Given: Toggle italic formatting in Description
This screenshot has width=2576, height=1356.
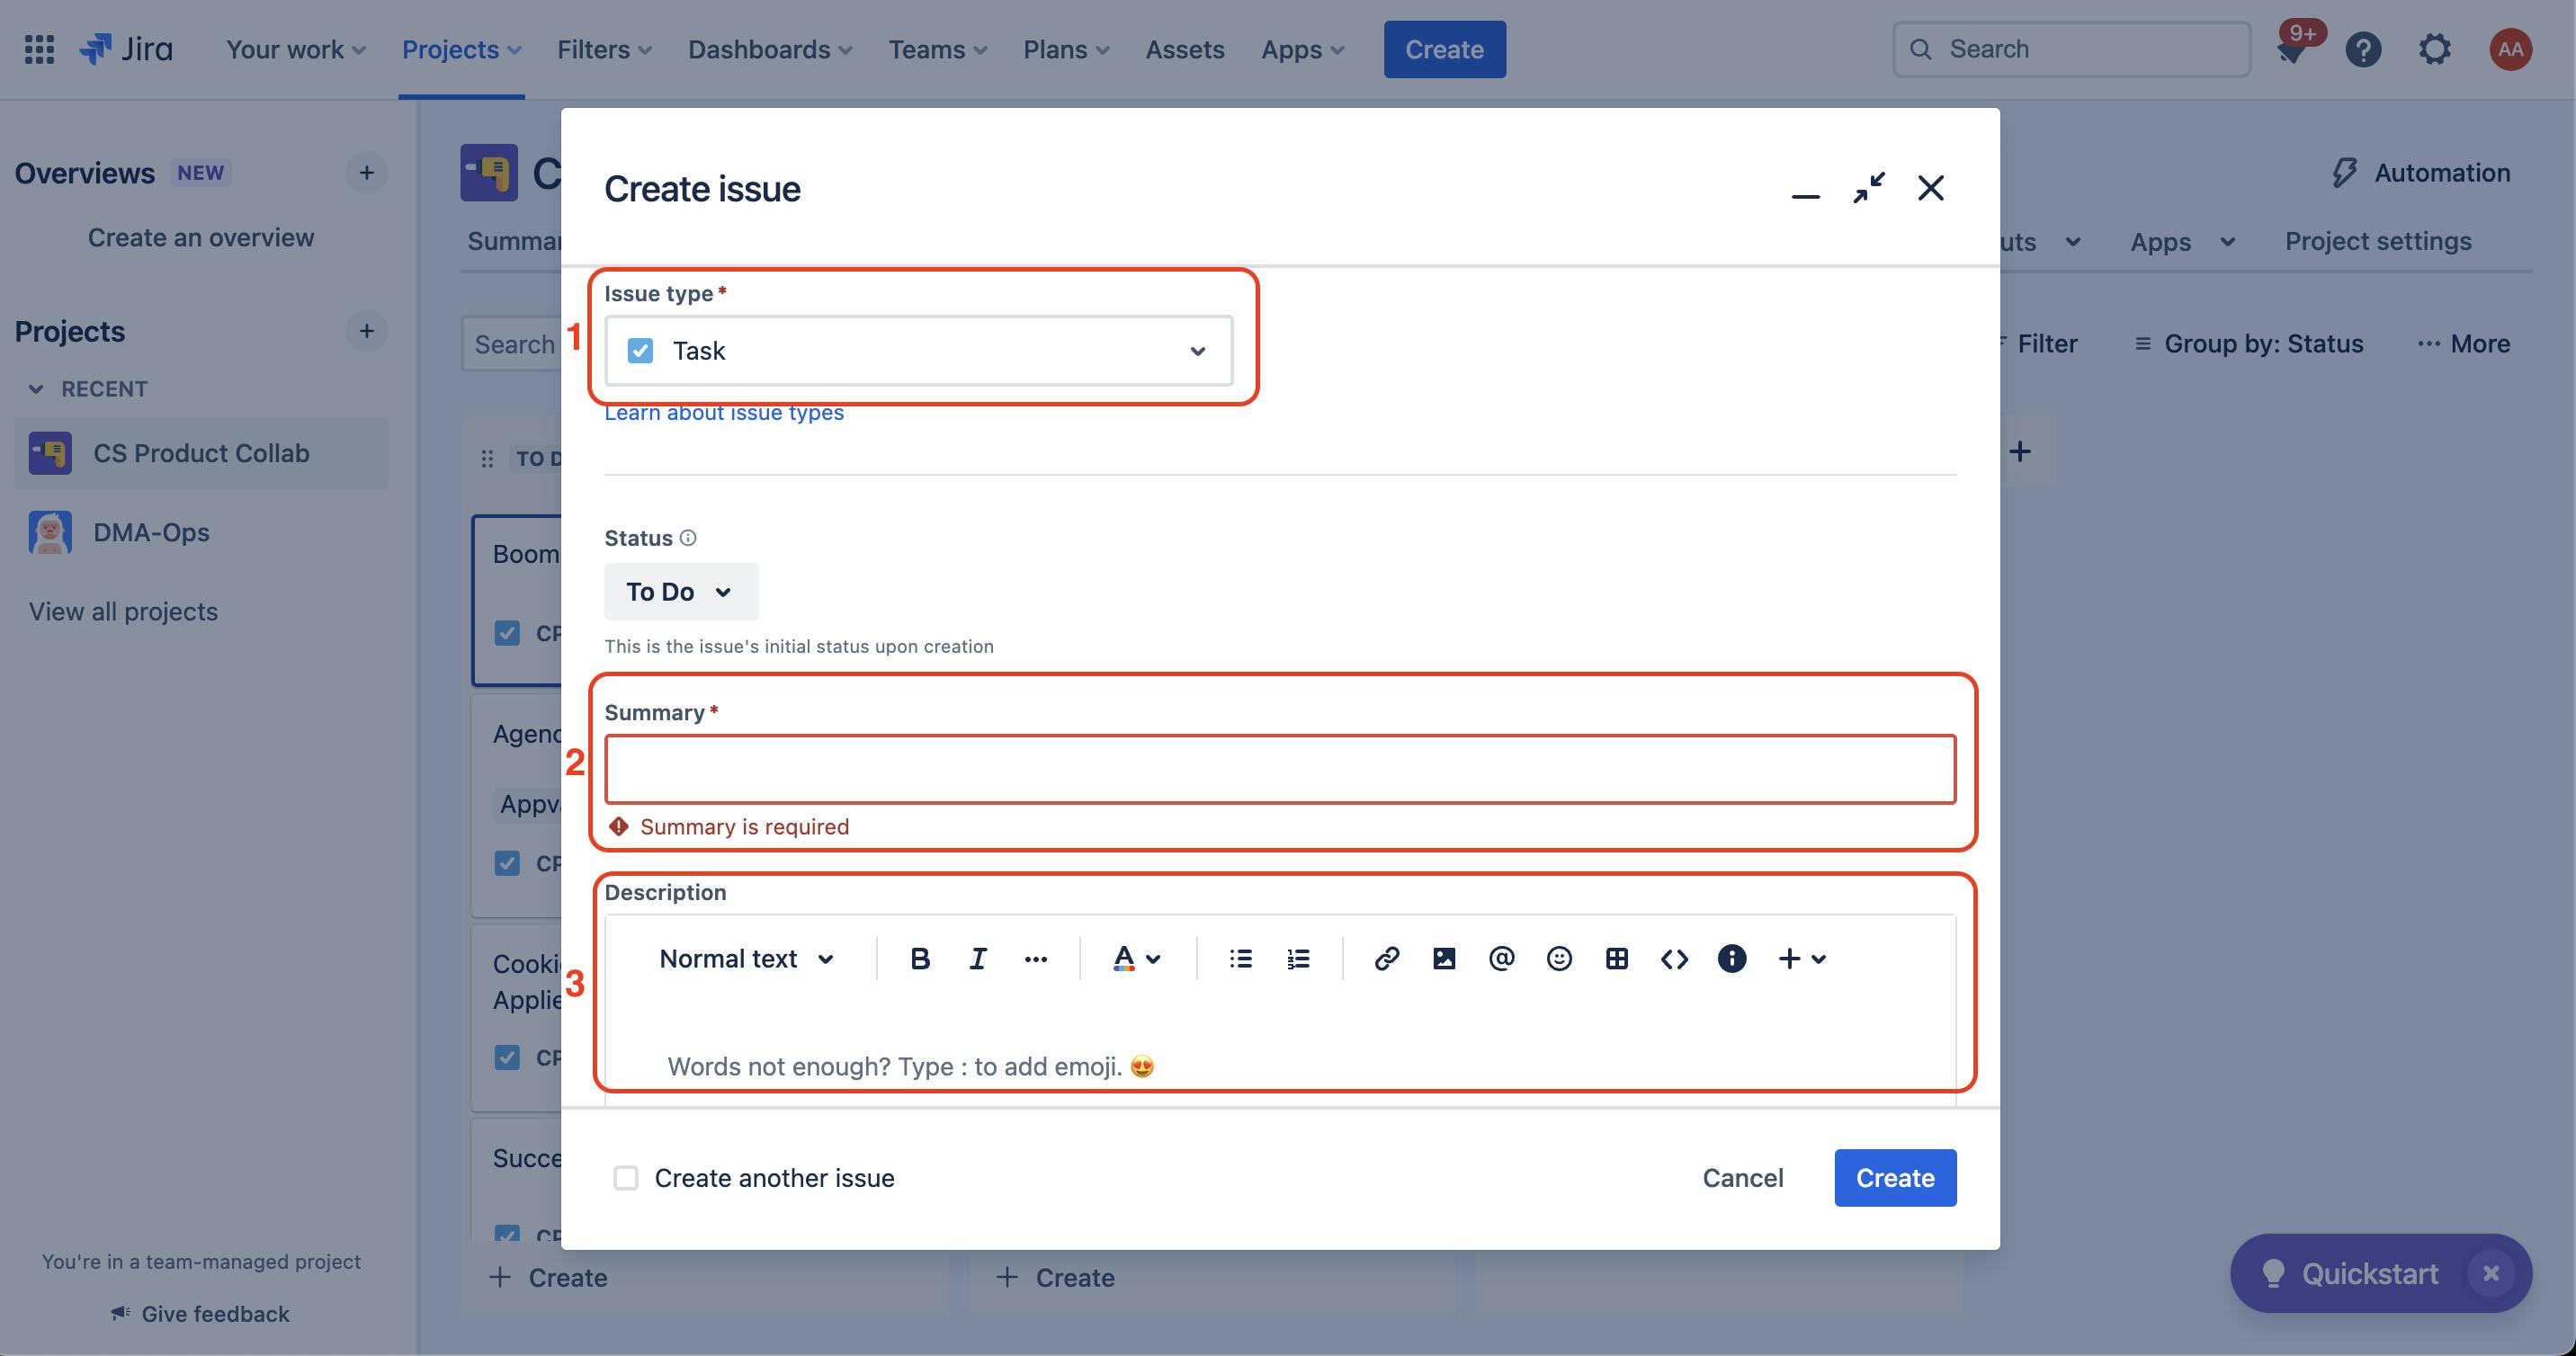Looking at the screenshot, I should pyautogui.click(x=978, y=958).
